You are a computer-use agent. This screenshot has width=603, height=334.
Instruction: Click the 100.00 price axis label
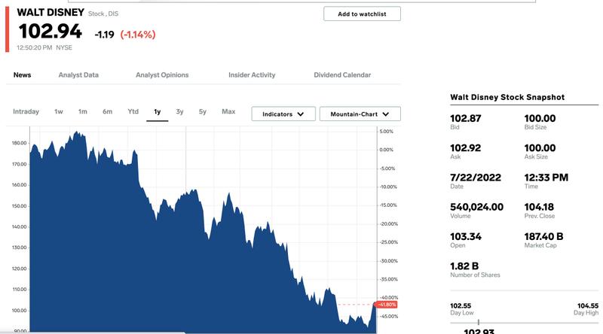20,310
